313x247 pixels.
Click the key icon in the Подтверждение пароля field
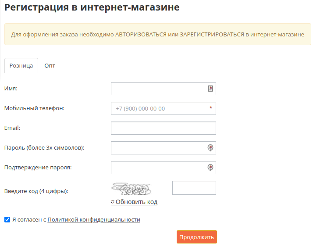point(210,168)
